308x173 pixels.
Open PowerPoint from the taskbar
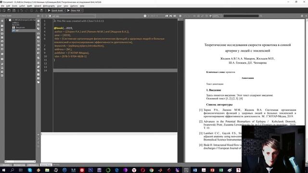[x=212, y=170]
